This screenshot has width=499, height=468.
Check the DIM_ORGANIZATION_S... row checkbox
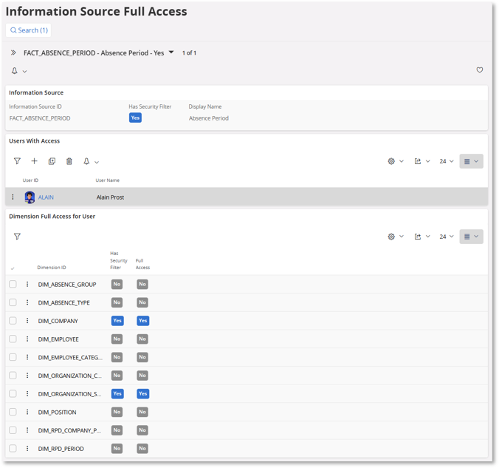(13, 393)
